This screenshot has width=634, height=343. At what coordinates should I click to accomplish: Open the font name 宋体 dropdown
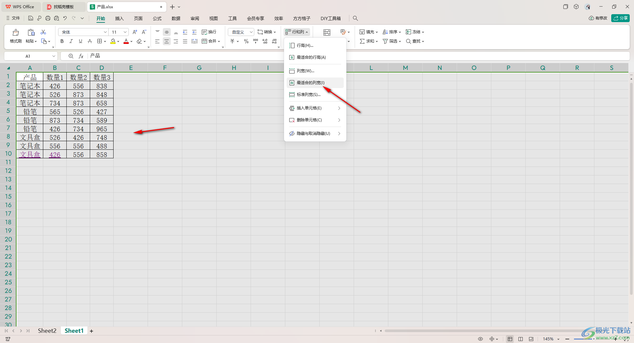105,32
